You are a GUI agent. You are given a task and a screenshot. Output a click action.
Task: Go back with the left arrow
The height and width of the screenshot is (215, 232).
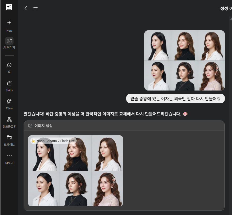pos(26,8)
